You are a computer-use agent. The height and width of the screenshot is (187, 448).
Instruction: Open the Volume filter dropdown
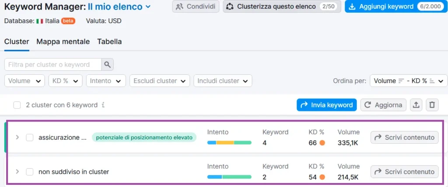(24, 81)
